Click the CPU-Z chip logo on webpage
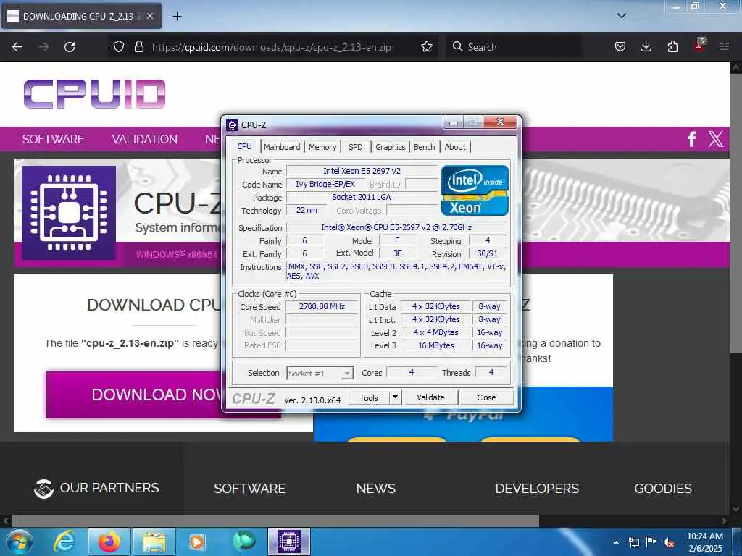 (69, 213)
